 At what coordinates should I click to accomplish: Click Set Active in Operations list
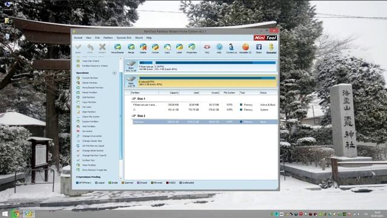pyautogui.click(x=87, y=131)
